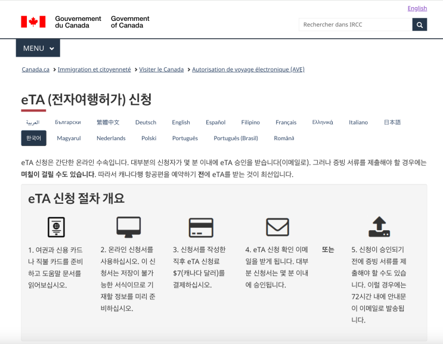Click the search magnifier button

click(x=420, y=24)
